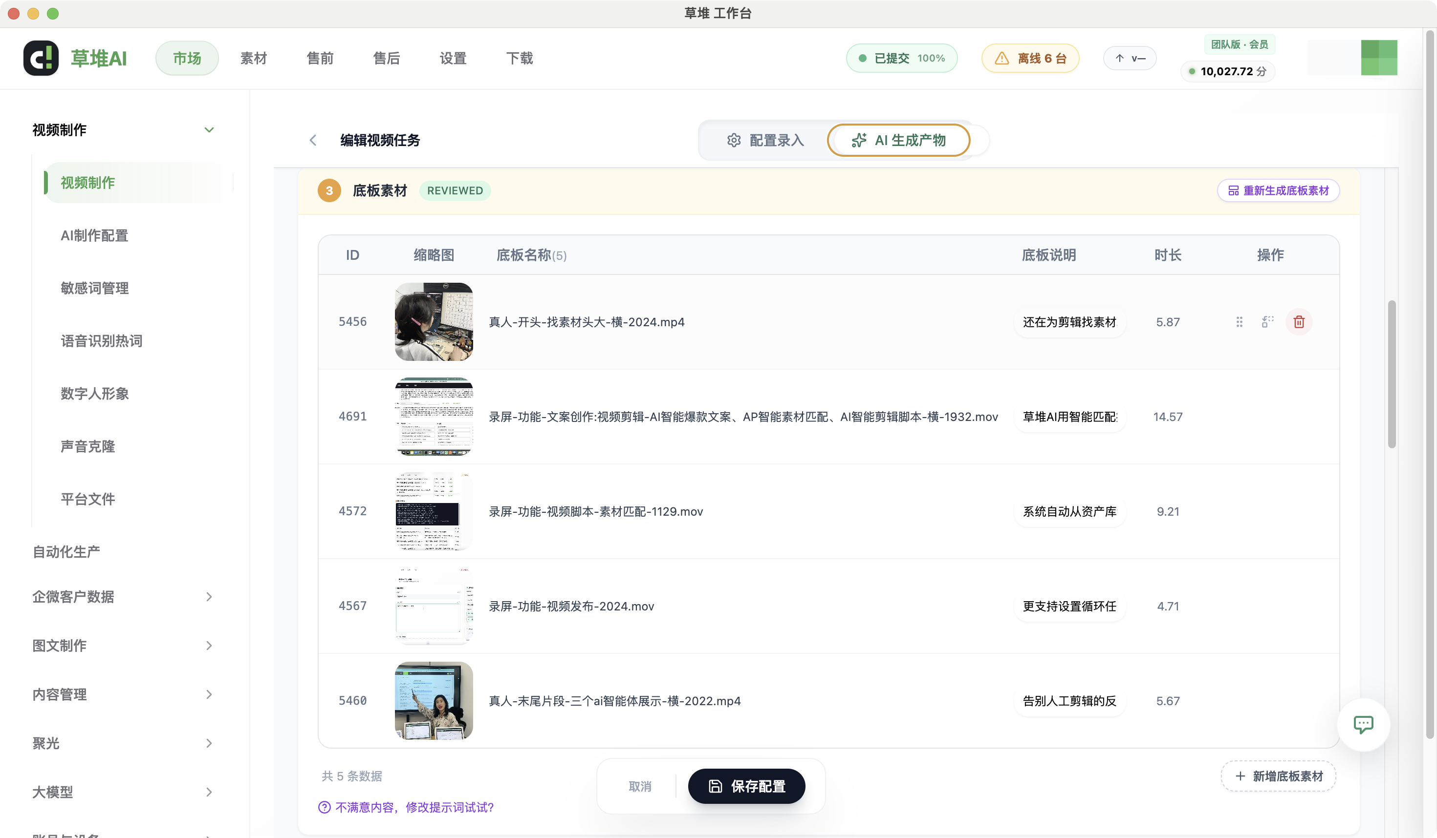Click the 已提交 100% status badge
The image size is (1437, 838).
(x=901, y=58)
